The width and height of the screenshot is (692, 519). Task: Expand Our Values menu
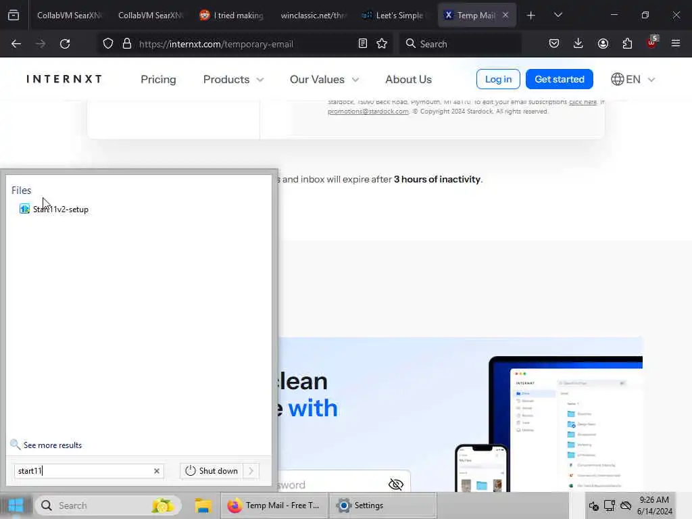click(324, 80)
